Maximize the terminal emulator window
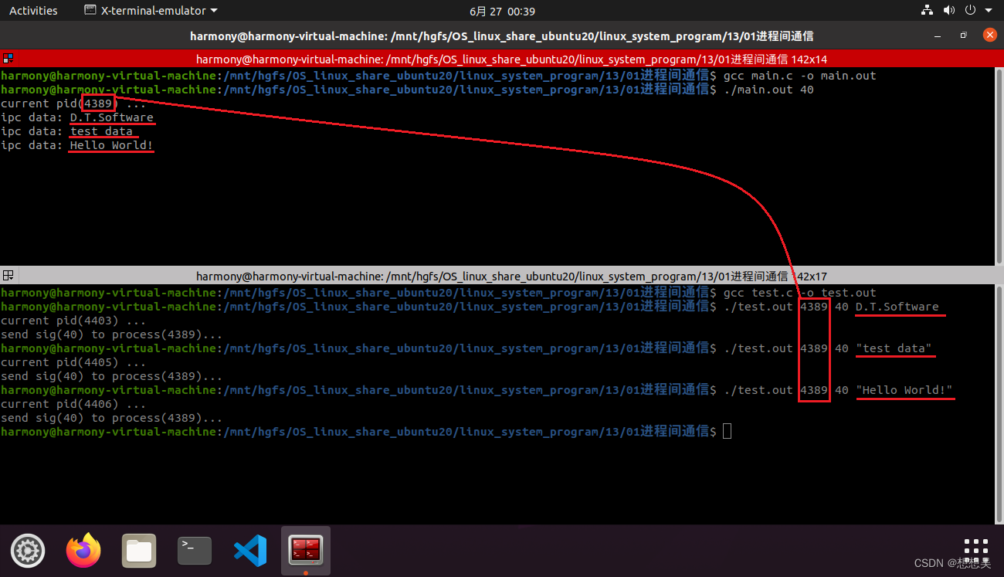Viewport: 1004px width, 577px height. [x=963, y=36]
